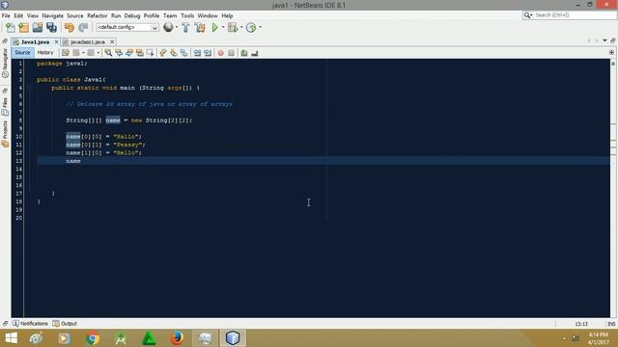The width and height of the screenshot is (618, 347).
Task: Click line number 17 in gutter
Action: [19, 193]
